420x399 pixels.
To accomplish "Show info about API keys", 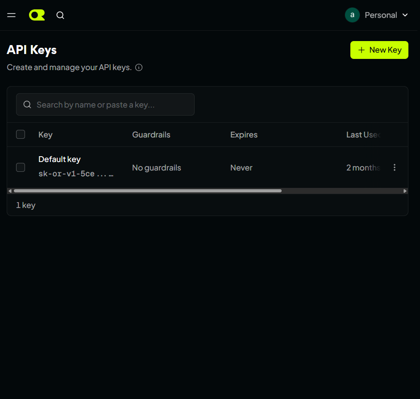I will click(x=139, y=67).
